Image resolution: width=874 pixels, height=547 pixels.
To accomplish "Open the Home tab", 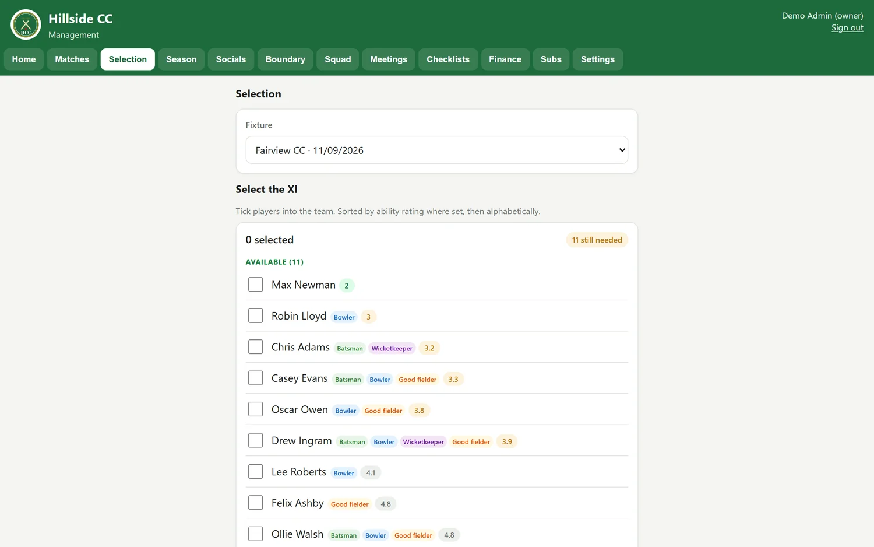I will coord(24,59).
